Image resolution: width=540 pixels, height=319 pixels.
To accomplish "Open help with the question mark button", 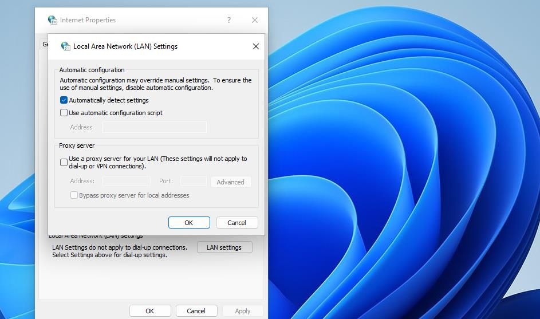I will [x=228, y=20].
